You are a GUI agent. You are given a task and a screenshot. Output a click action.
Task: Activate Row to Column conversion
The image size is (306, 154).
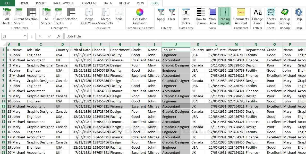click(201, 16)
